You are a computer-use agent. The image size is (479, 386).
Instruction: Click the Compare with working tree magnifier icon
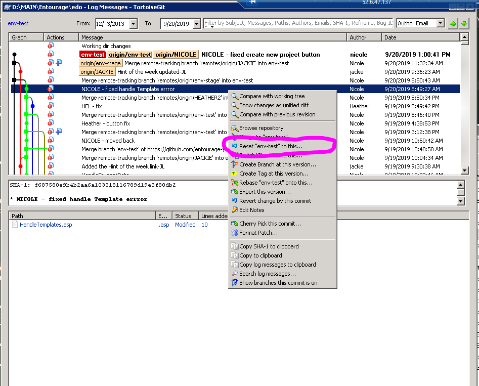pos(235,96)
